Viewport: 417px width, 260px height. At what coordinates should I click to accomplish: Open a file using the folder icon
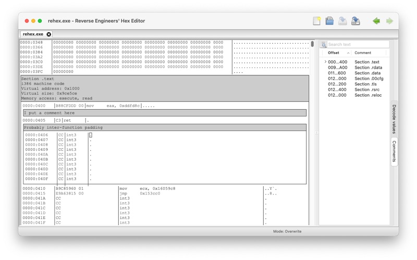coord(329,21)
